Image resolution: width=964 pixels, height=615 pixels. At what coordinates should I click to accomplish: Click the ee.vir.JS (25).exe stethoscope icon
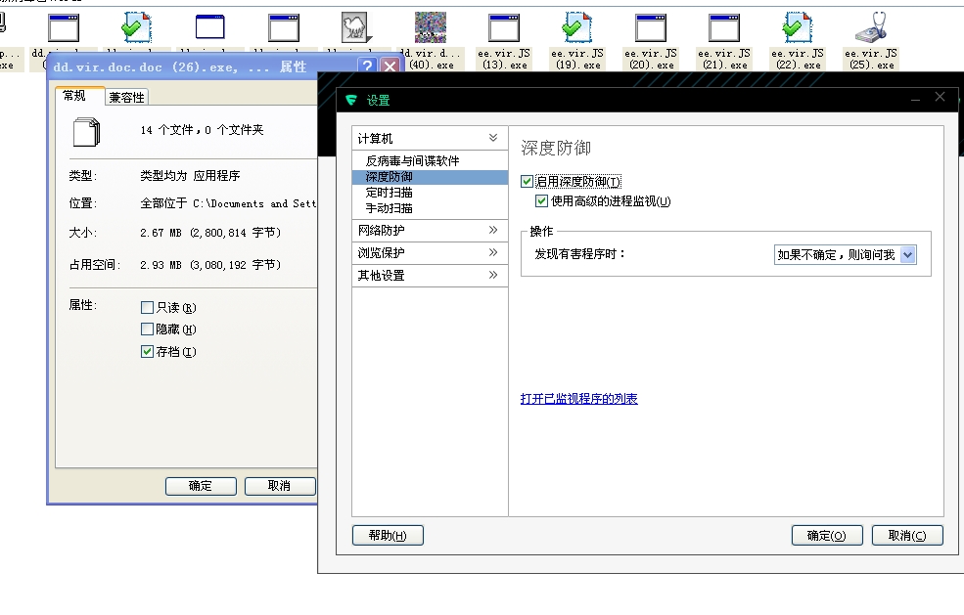(x=871, y=28)
